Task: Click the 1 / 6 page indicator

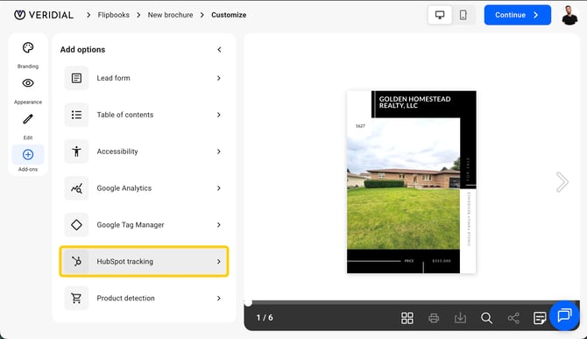Action: [x=265, y=318]
